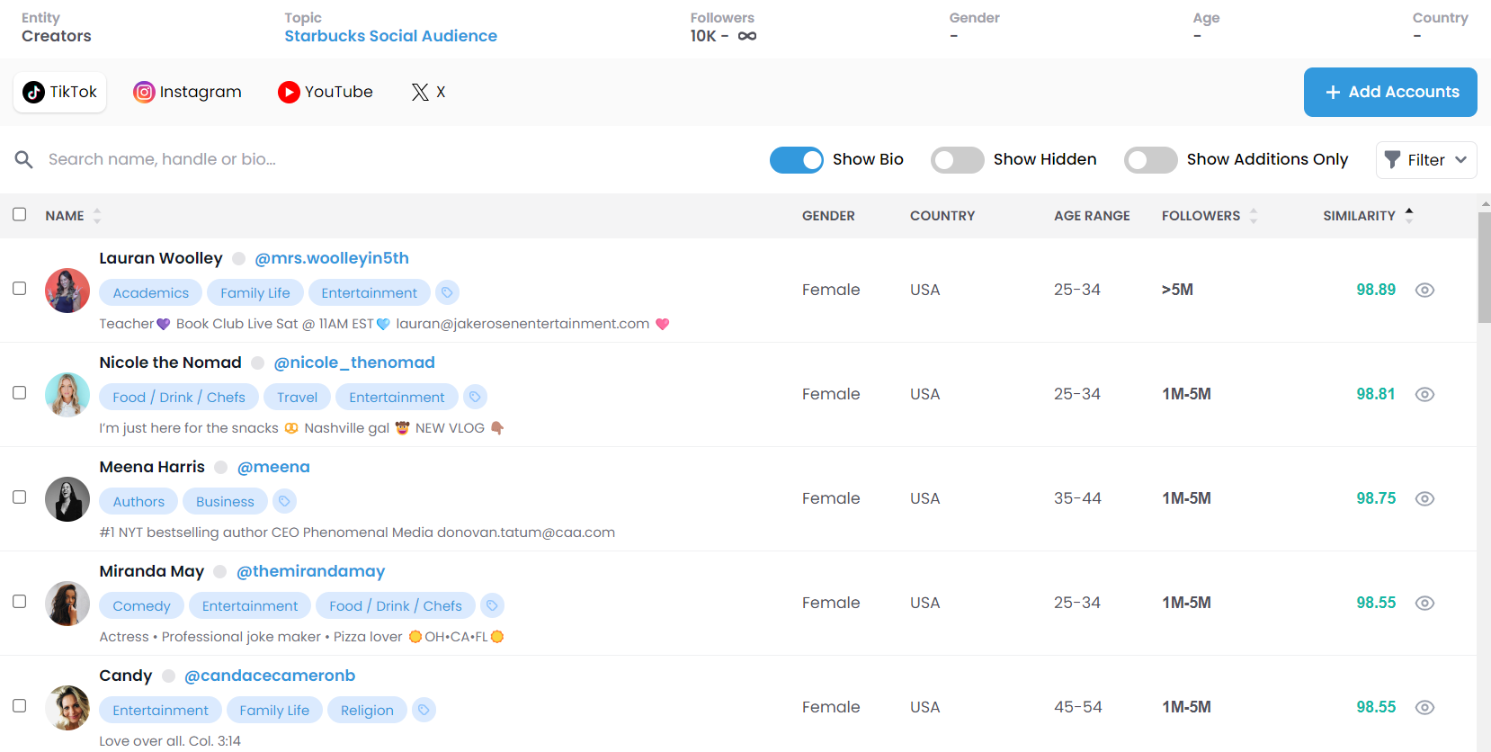Open Candy's profile picture
The height and width of the screenshot is (752, 1491).
[67, 708]
